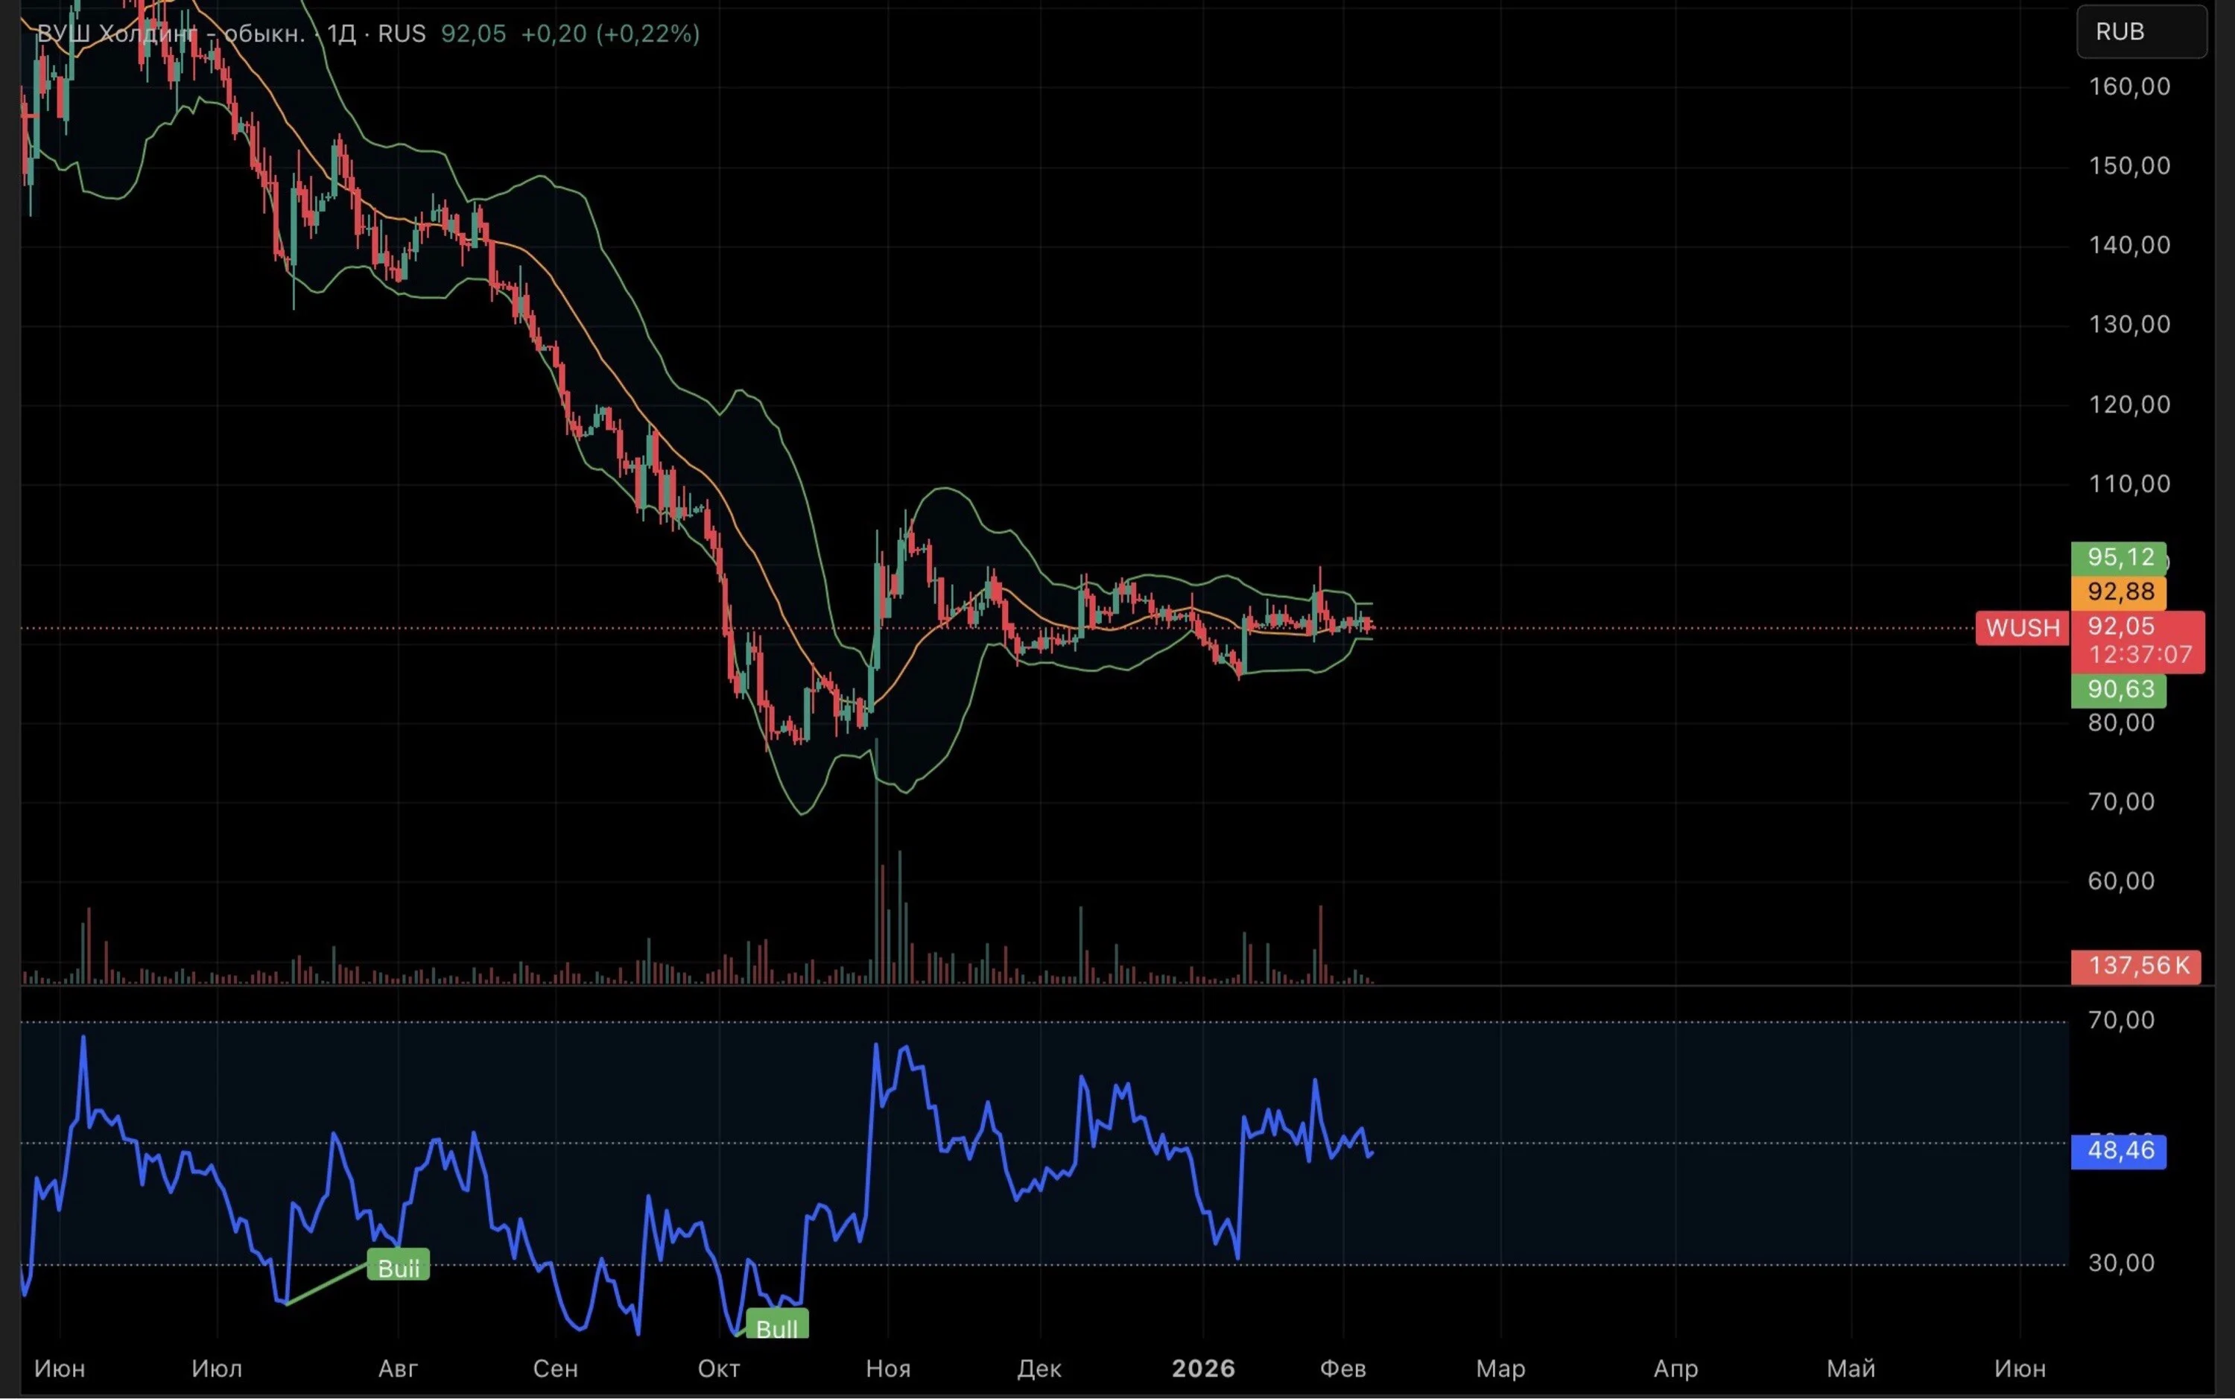Select the green 90,63 lower band label
The width and height of the screenshot is (2235, 1399).
click(x=2119, y=691)
